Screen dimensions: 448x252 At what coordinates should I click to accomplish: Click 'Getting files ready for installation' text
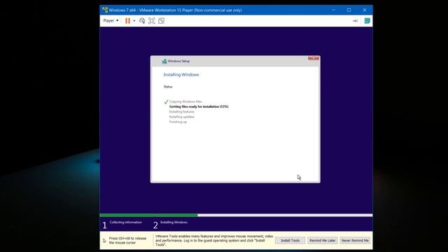tap(199, 106)
